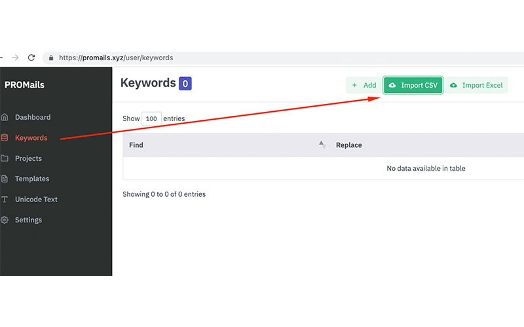
Task: Click the browser forward arrow
Action: (x=15, y=58)
